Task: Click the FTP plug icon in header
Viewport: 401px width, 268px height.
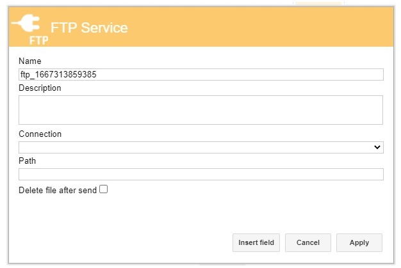Action: point(26,23)
